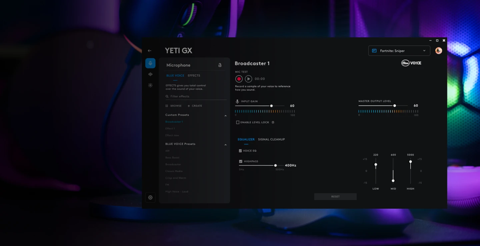Collapse the BLUE VOICE Presets section
Viewport: 480px width, 246px height.
pos(226,145)
